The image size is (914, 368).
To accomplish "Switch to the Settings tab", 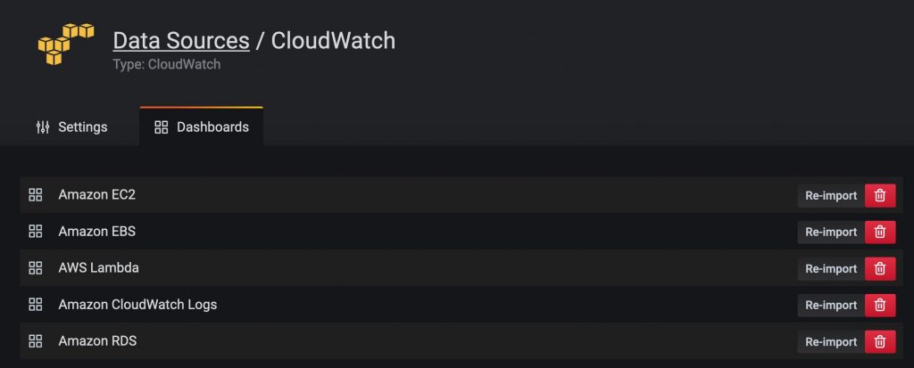I will tap(71, 127).
